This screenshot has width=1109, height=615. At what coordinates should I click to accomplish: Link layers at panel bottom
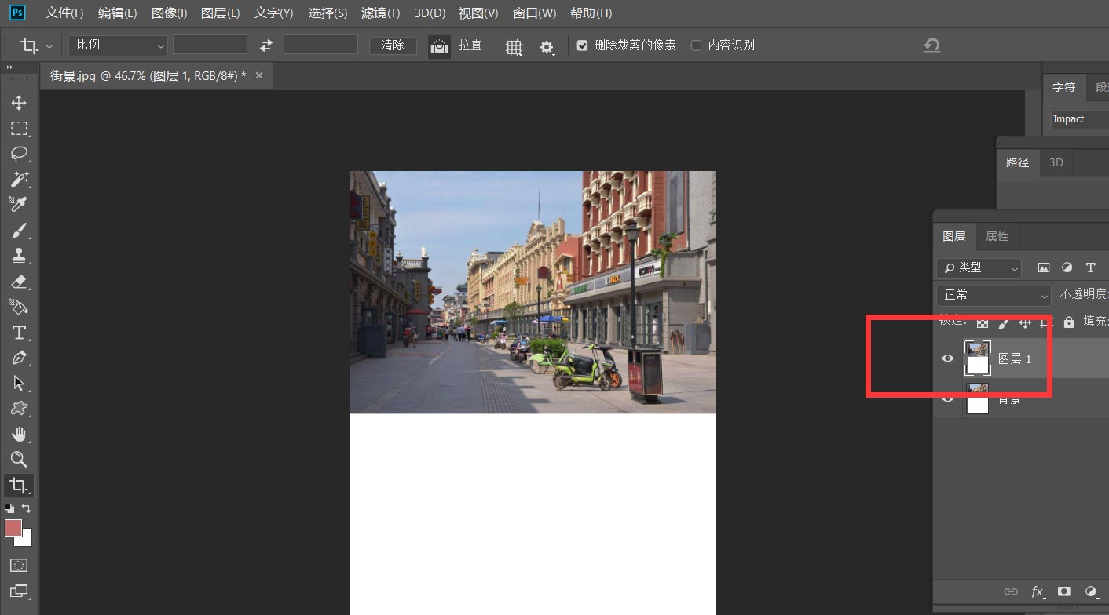tap(1011, 591)
